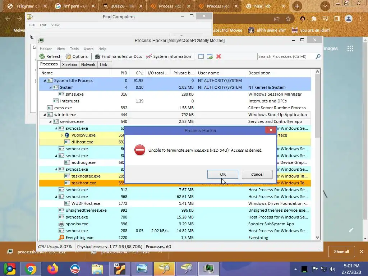Image resolution: width=368 pixels, height=276 pixels.
Task: Click Show all downloads button
Action: tap(341, 251)
